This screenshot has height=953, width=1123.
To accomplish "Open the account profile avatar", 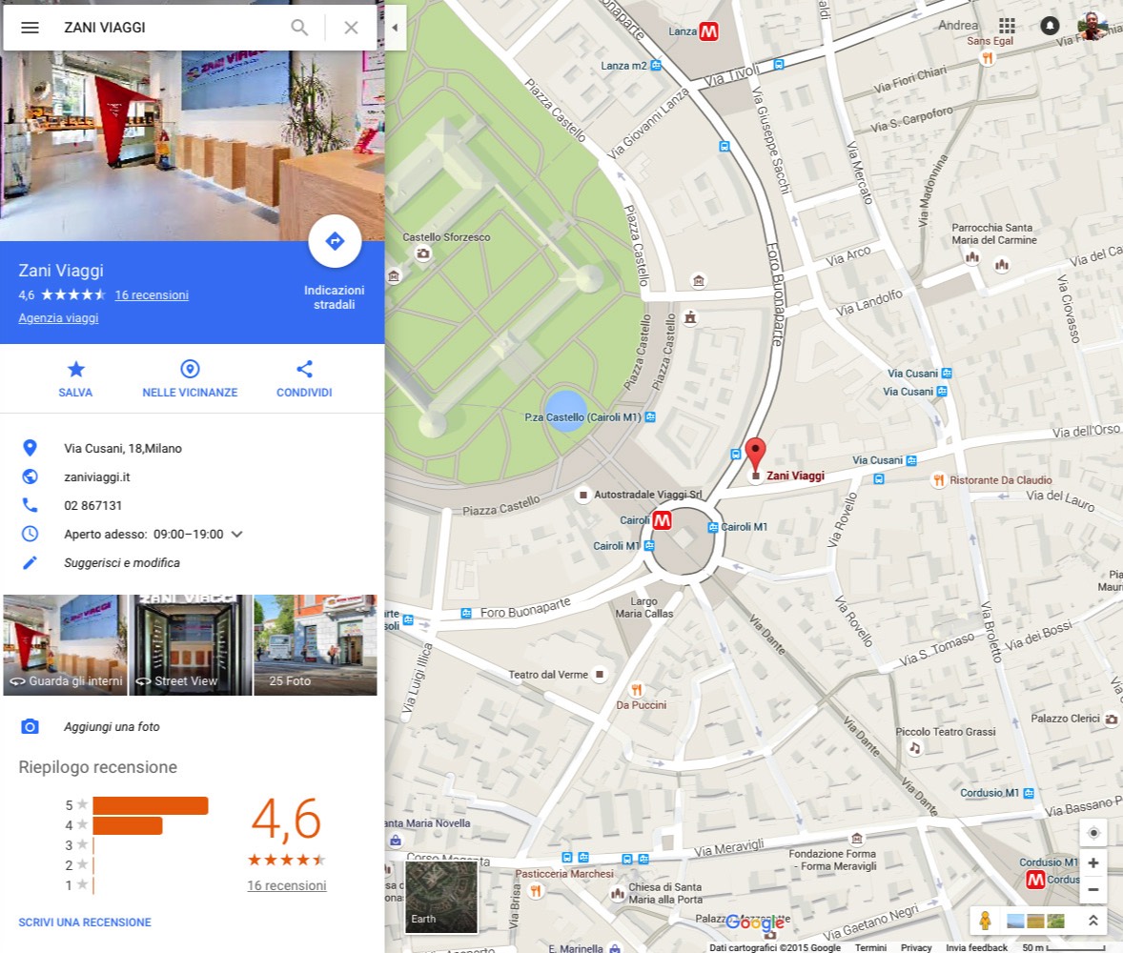I will (1092, 26).
